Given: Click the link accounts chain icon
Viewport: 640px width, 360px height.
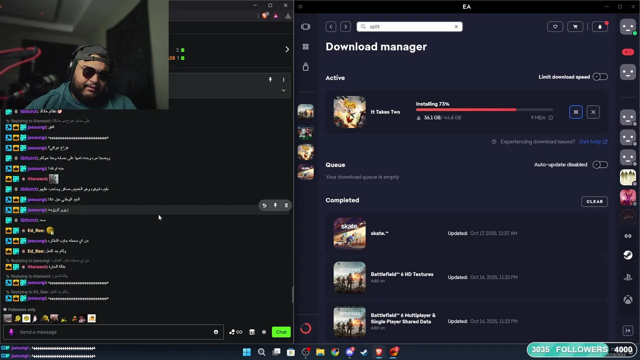Looking at the screenshot, I should [628, 236].
